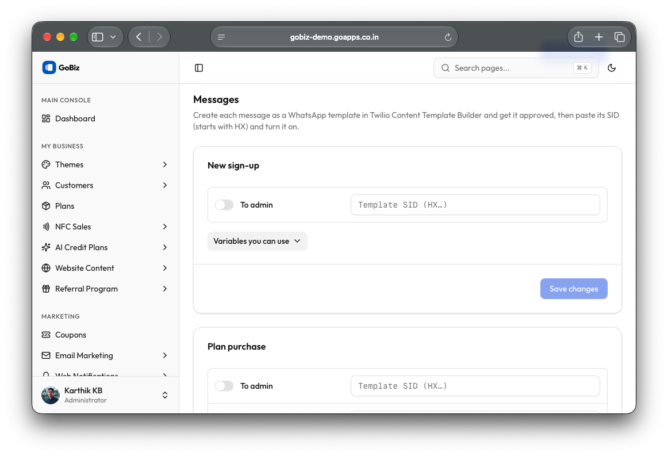The image size is (668, 456).
Task: Click the Themes palette icon
Action: 46,164
